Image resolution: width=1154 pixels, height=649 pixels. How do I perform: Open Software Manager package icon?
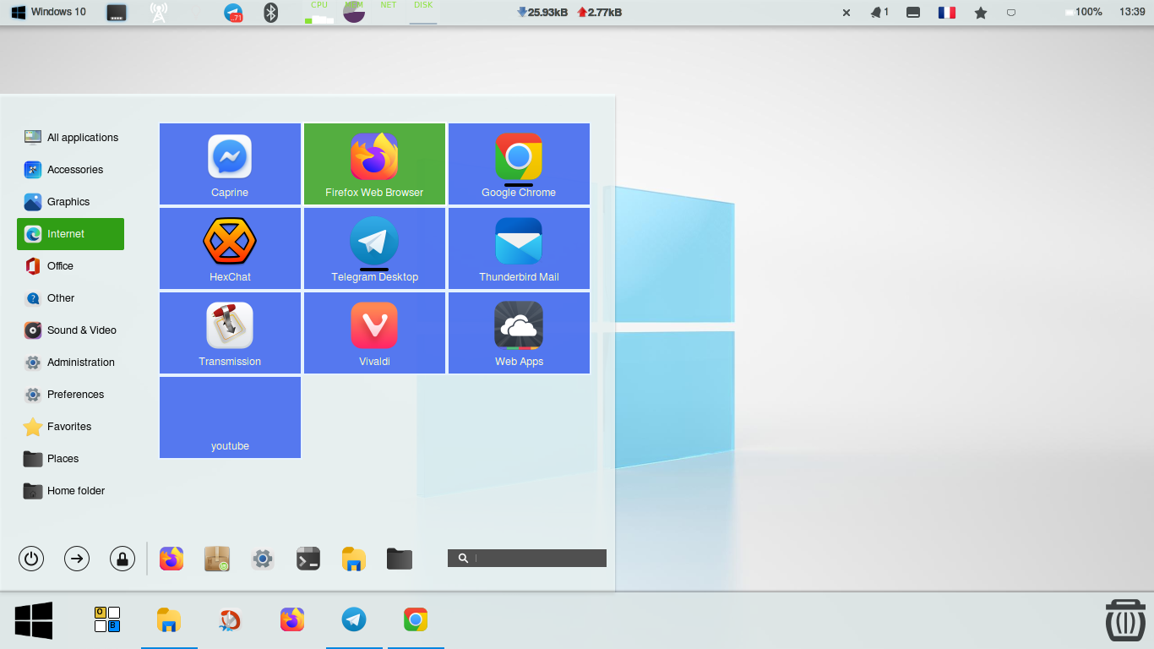coord(217,559)
